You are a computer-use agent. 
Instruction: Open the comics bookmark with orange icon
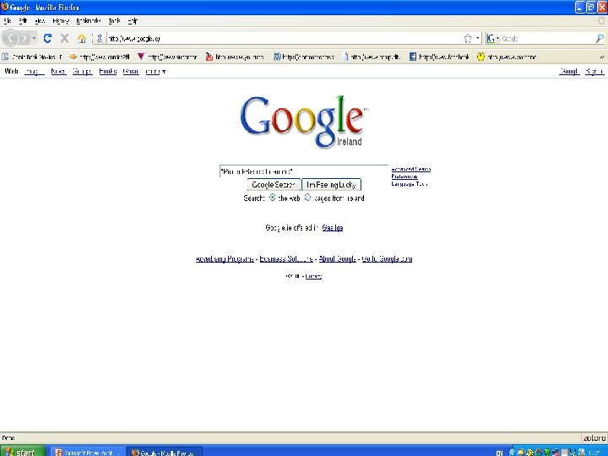(x=100, y=57)
